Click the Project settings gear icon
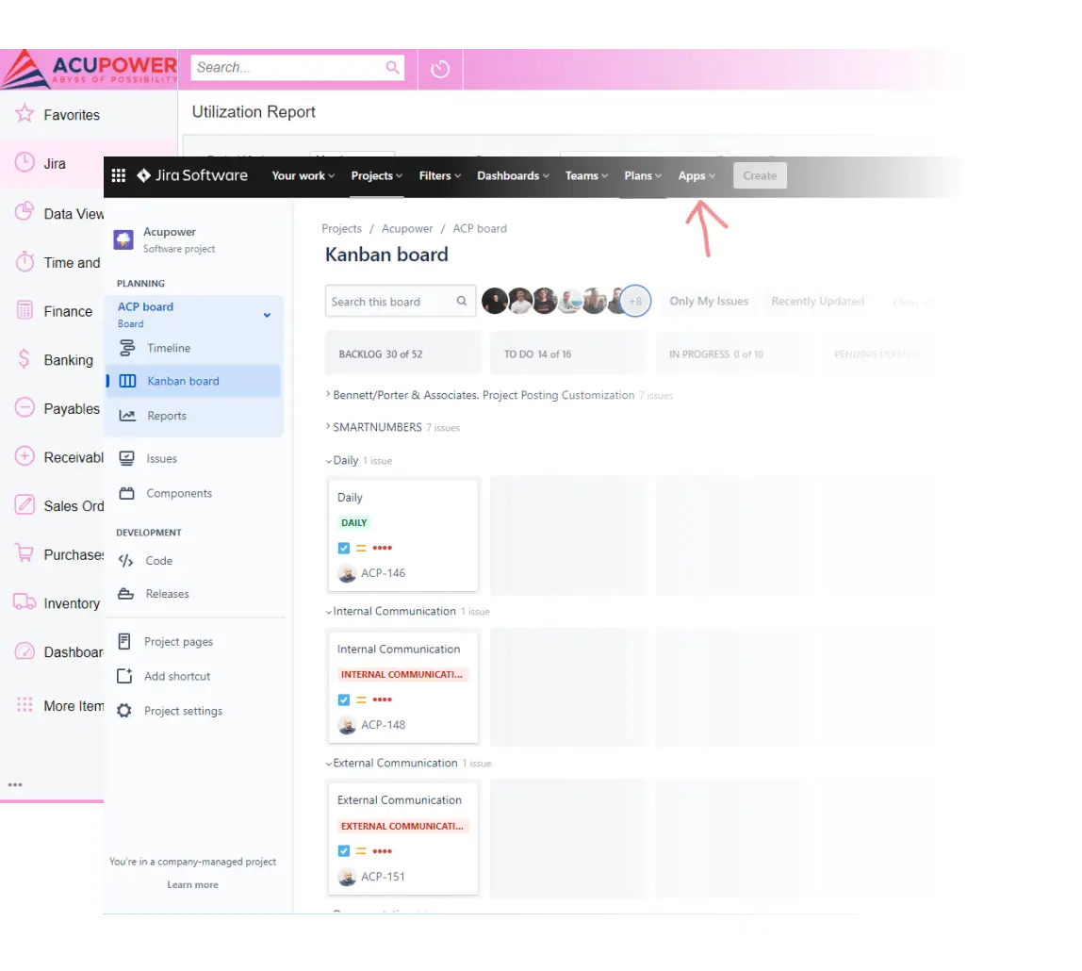The image size is (1082, 971). (124, 711)
